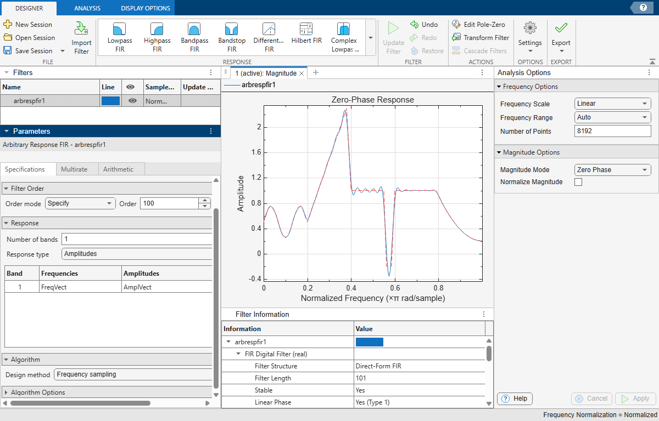Open the Response type dropdown

coord(136,254)
